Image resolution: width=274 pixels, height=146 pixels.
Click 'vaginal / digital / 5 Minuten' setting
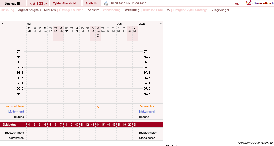(x=37, y=10)
